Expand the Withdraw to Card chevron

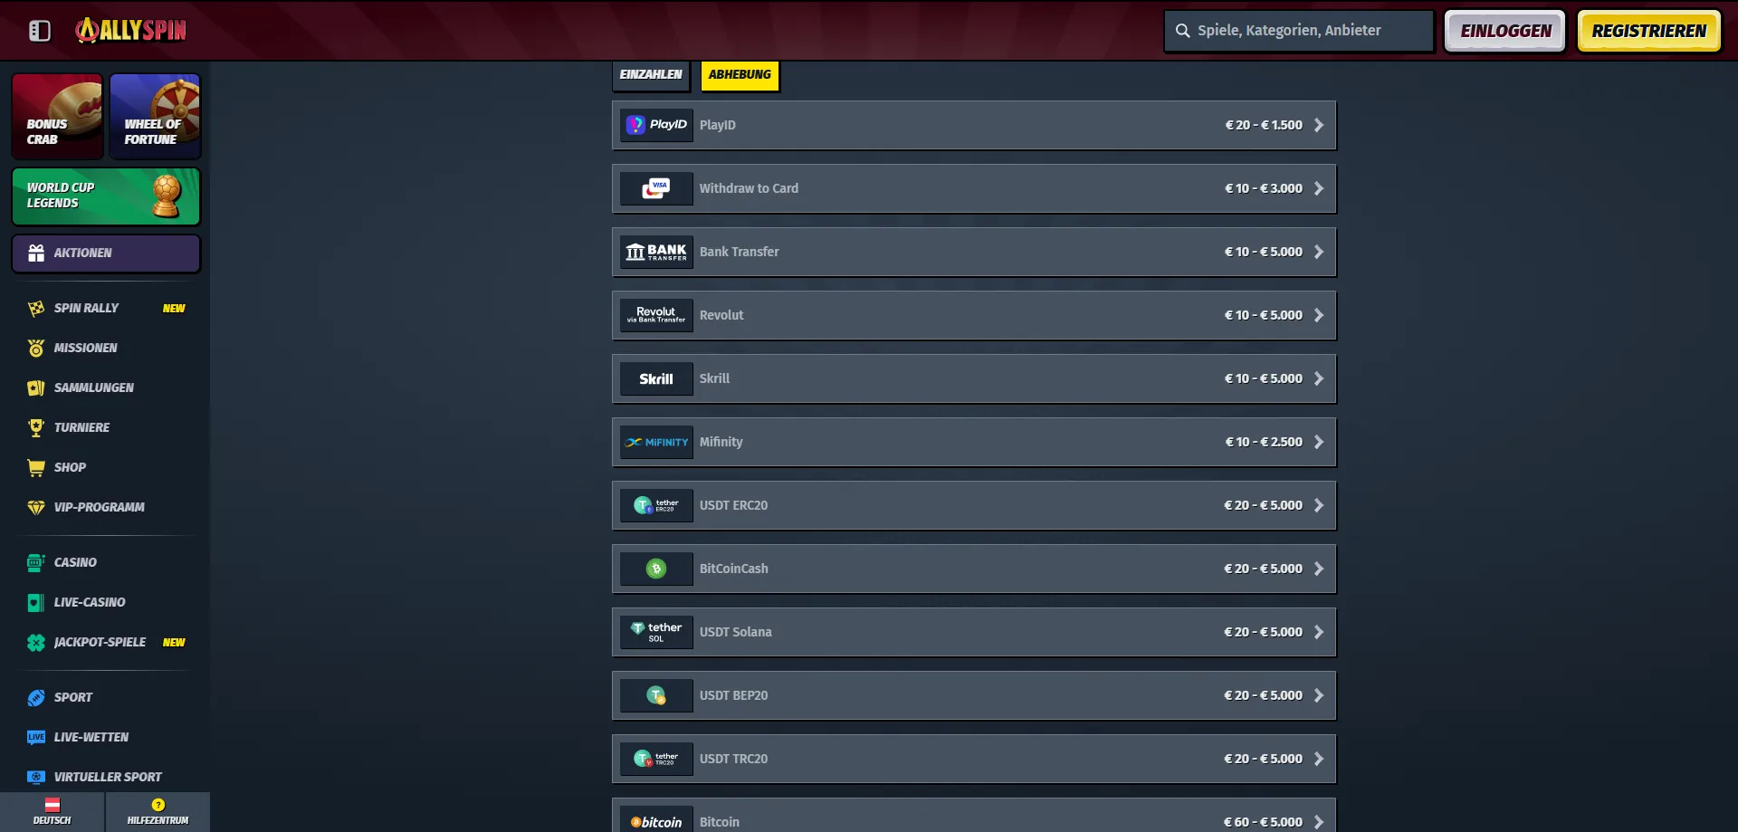(x=1319, y=188)
